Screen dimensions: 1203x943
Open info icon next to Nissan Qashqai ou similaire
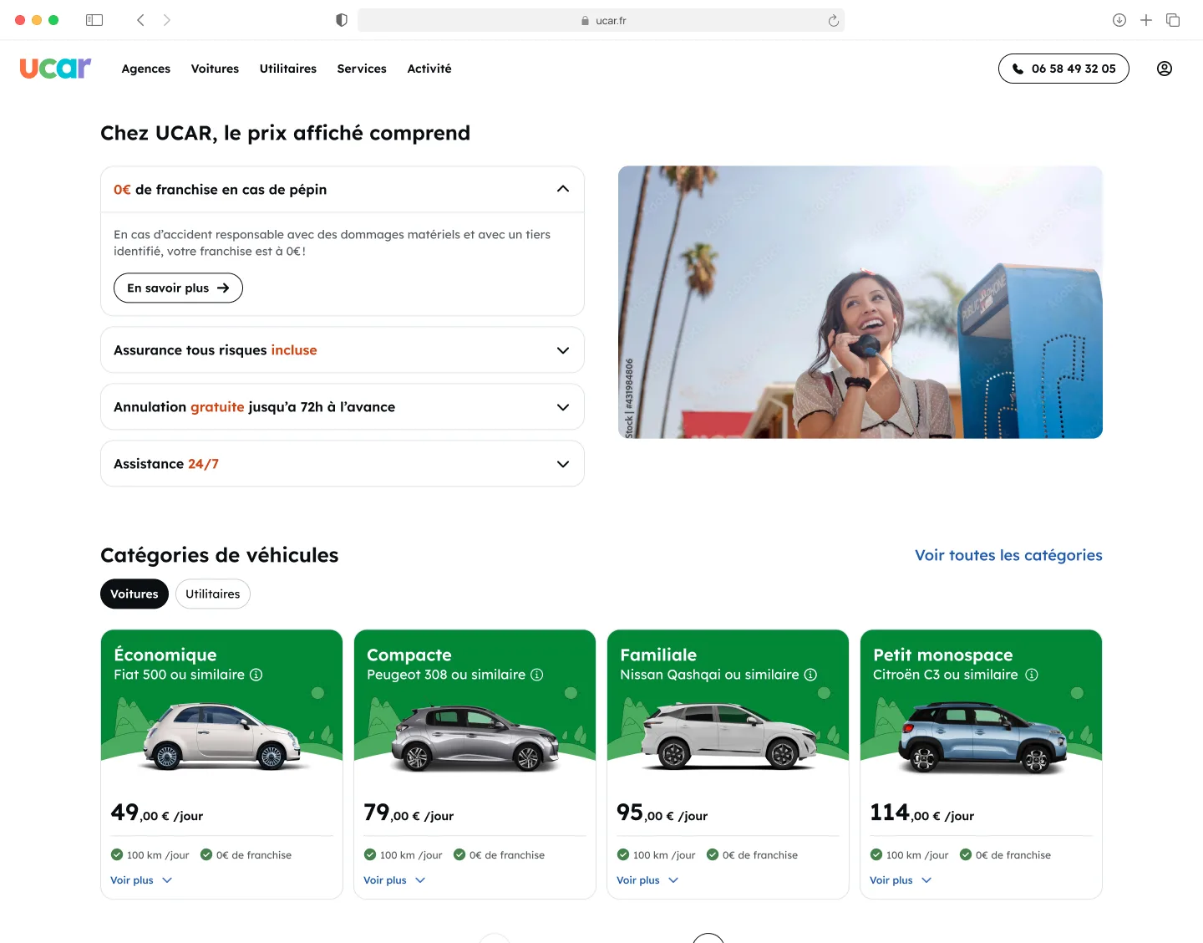click(810, 675)
